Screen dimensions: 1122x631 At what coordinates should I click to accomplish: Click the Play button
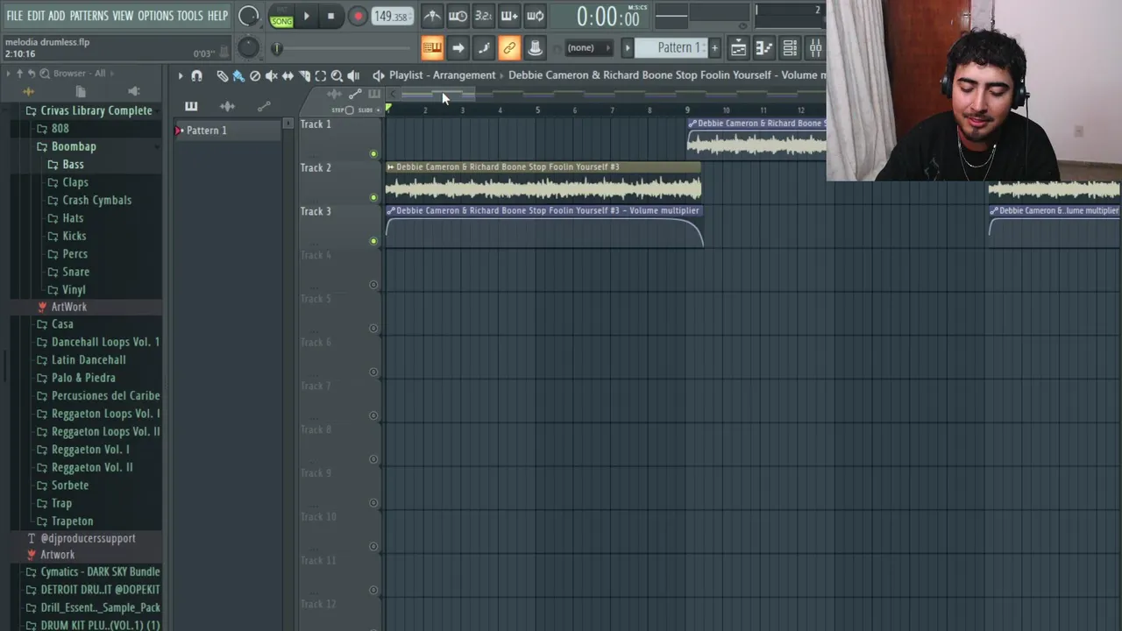pyautogui.click(x=306, y=16)
